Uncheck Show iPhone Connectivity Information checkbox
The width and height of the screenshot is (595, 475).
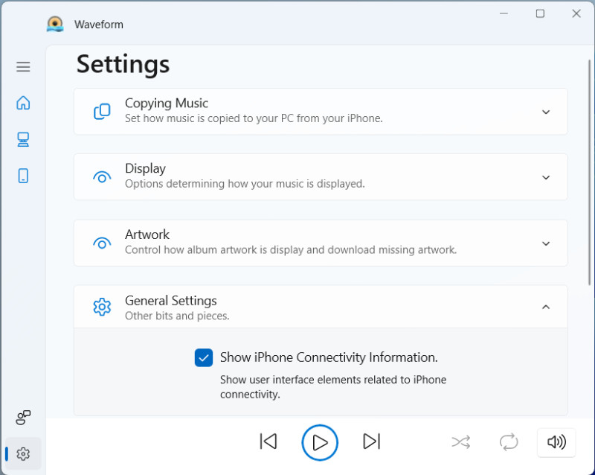pos(204,357)
